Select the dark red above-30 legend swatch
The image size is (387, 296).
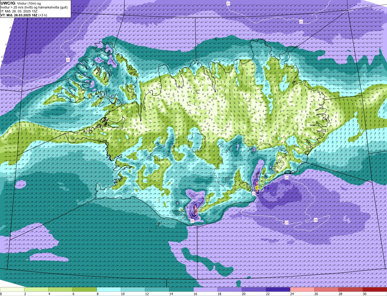click(375, 289)
